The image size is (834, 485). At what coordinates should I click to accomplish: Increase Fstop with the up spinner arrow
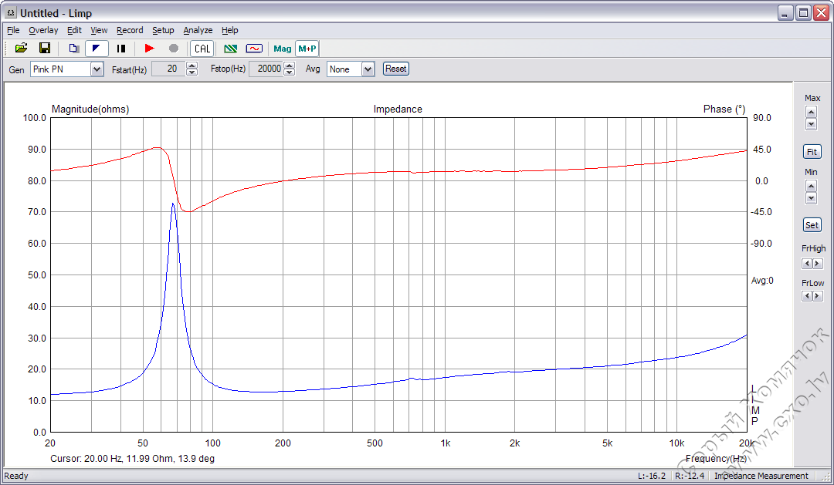point(290,66)
